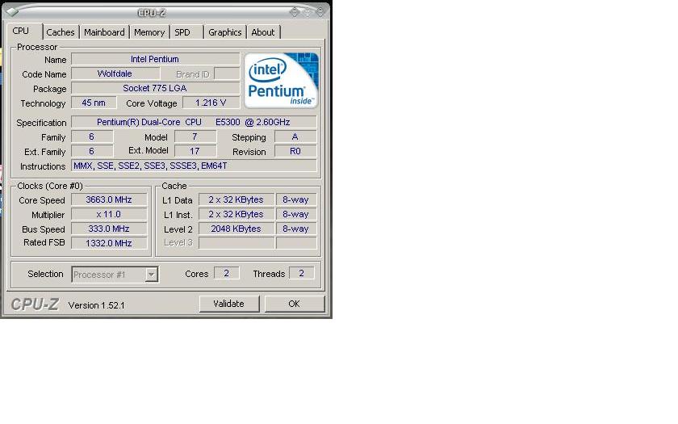The image size is (678, 424).
Task: Click the Threads count value
Action: tap(301, 273)
